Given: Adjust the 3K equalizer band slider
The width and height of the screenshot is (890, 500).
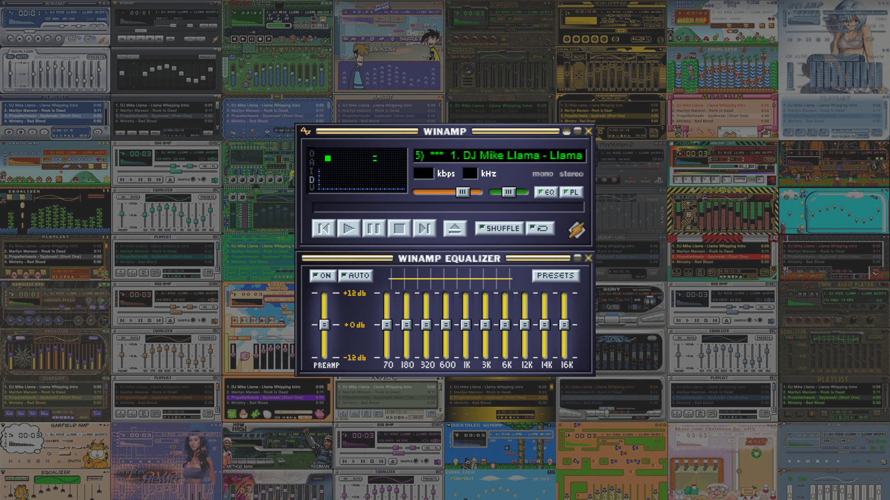Looking at the screenshot, I should pyautogui.click(x=485, y=325).
